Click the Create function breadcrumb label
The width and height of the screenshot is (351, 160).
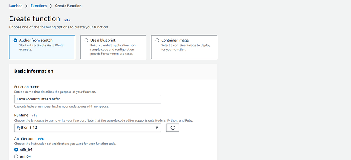(x=68, y=6)
